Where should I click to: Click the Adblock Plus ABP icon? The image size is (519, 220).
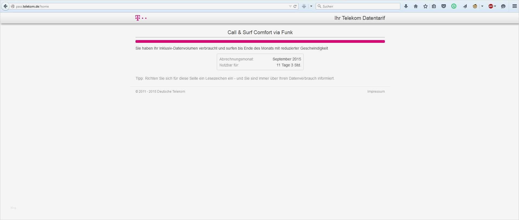pyautogui.click(x=491, y=6)
